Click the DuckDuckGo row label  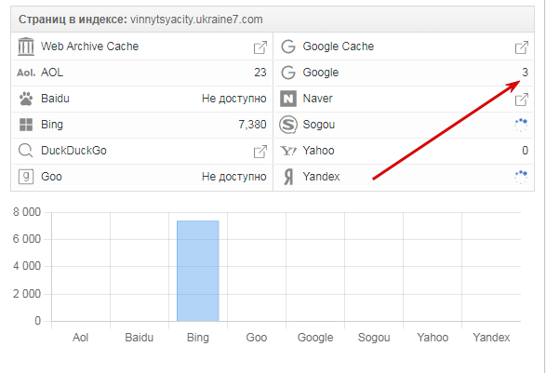73,151
